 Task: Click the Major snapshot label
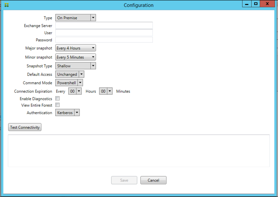click(39, 48)
